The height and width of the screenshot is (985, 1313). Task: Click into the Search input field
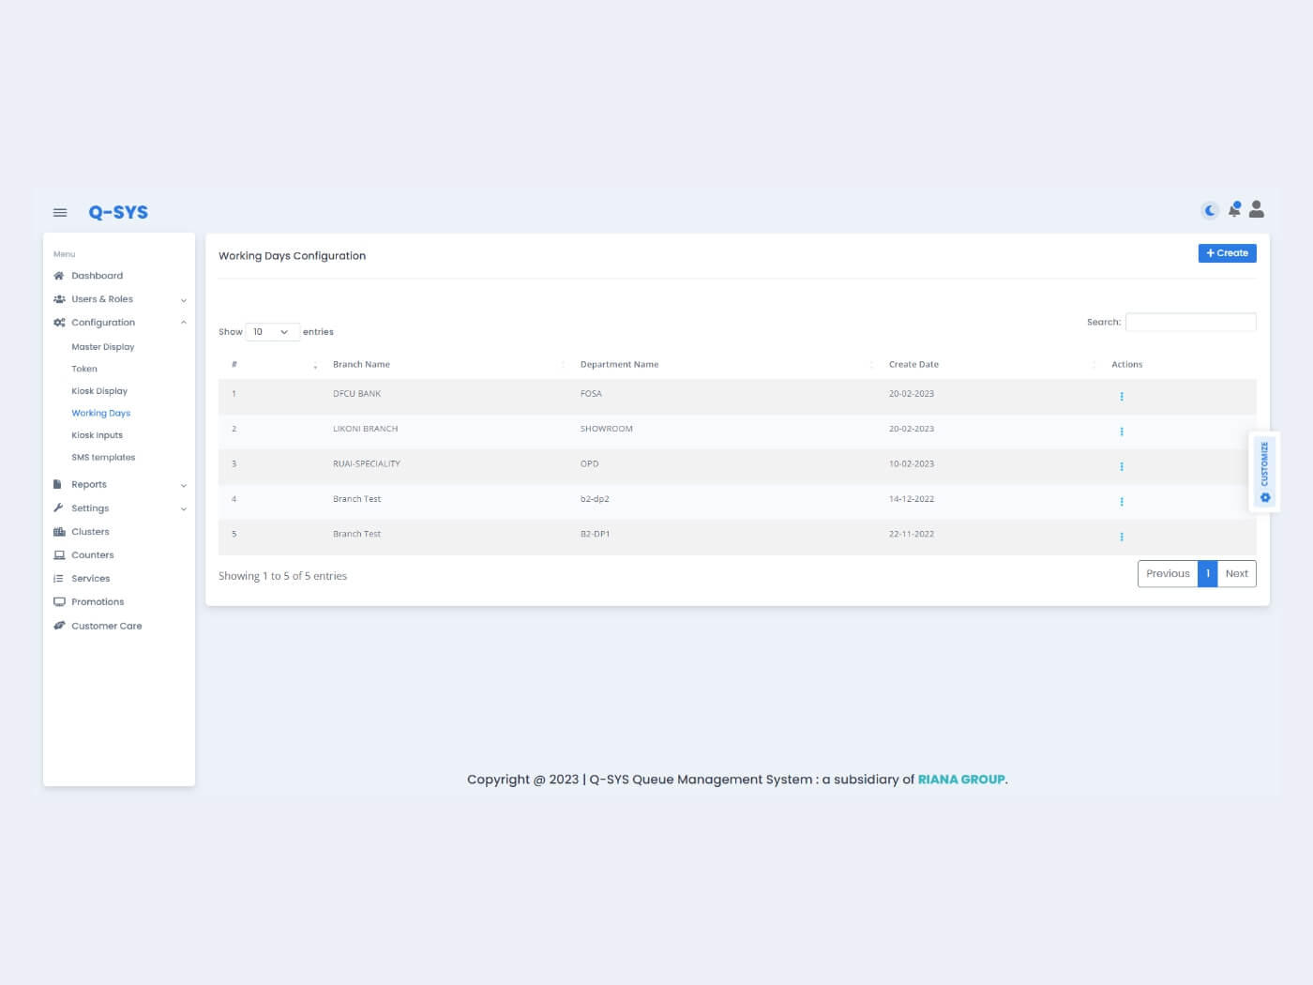point(1190,323)
